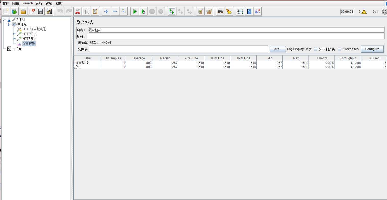This screenshot has height=200, width=387.
Task: Click the 浏览 browse button
Action: [277, 49]
